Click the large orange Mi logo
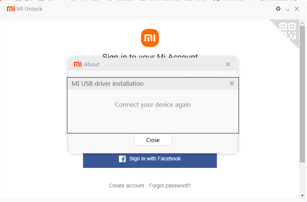Screen dimensions: 307x202 (150, 38)
